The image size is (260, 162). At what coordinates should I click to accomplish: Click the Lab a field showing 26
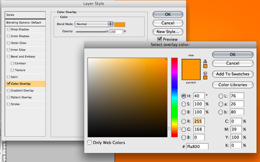[237, 104]
